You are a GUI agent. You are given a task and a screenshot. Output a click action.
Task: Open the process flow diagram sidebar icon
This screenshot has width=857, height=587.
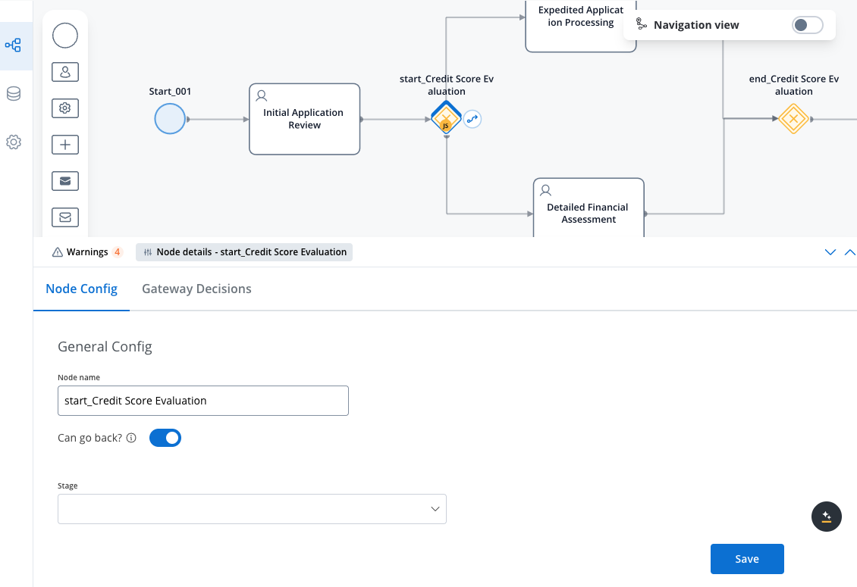(x=13, y=45)
